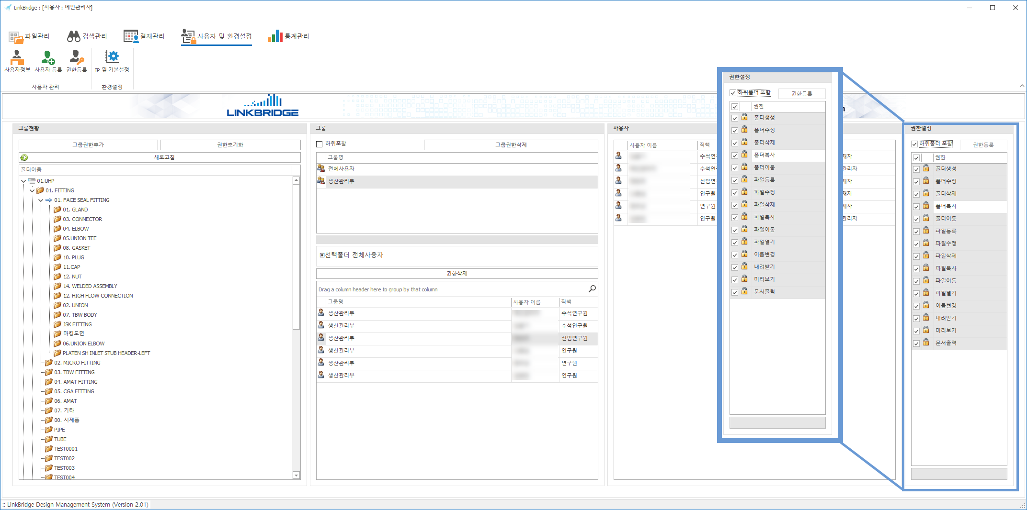
Task: Collapse the 01. FACE SEAL FITTING node
Action: point(41,200)
